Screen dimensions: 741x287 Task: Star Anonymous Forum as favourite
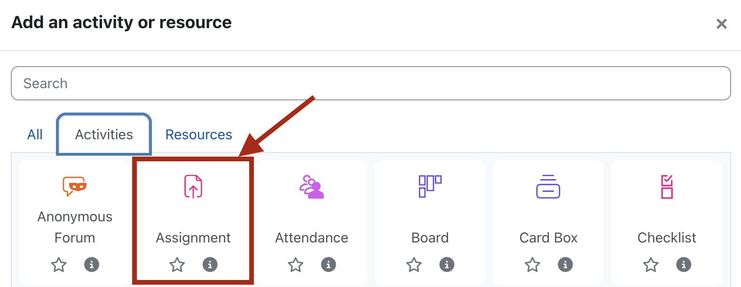[x=59, y=264]
